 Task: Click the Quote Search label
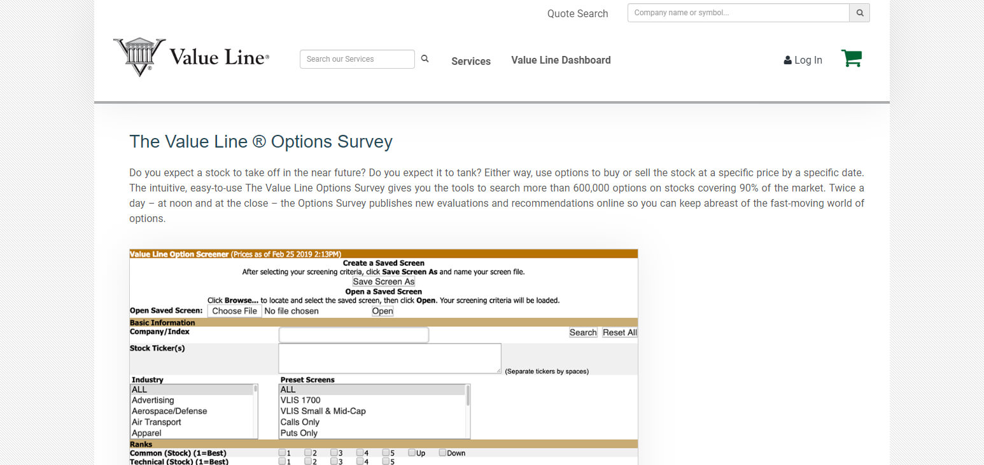click(577, 13)
